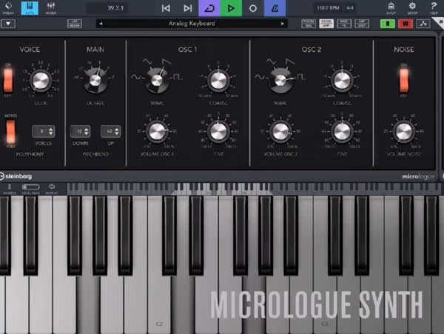Select sawtooth waveform for OSC 2
Image resolution: width=444 pixels, height=334 pixels.
(x=290, y=61)
